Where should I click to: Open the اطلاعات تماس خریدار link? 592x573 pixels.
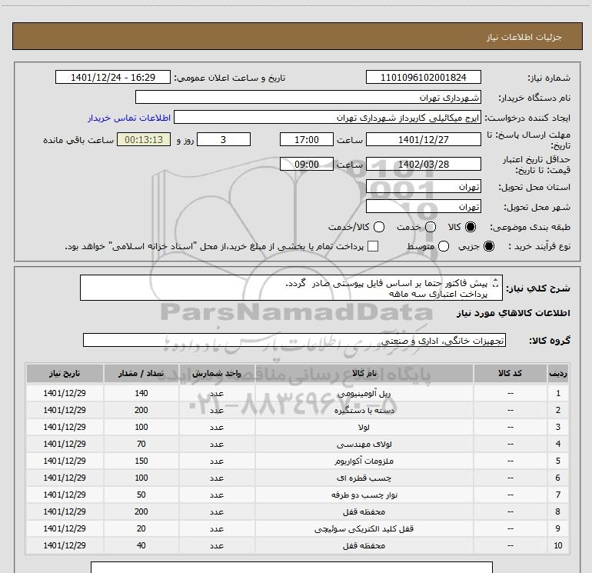click(129, 118)
